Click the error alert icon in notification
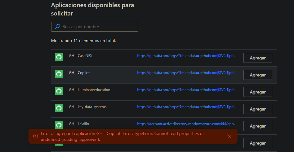This screenshot has width=294, height=152. 36,136
